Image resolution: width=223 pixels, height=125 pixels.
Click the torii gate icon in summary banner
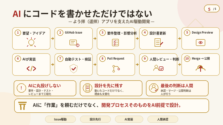23,106
